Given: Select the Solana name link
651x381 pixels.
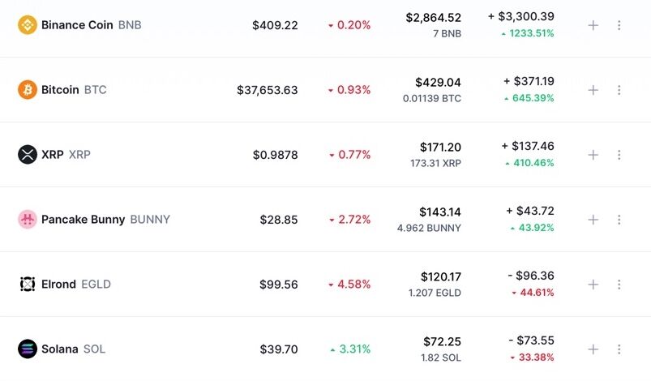Looking at the screenshot, I should (60, 349).
